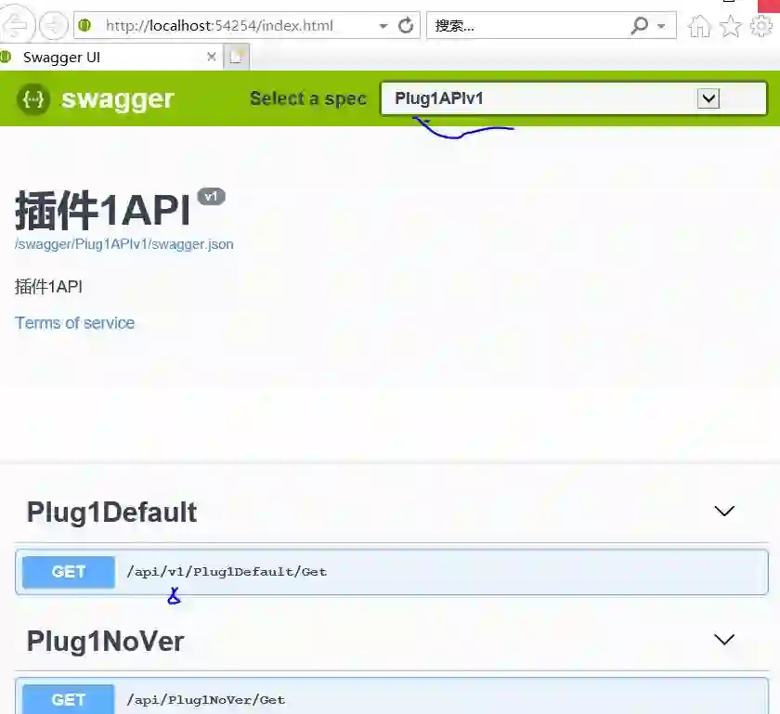Click the site identity icon in address bar
Screen dimensions: 780x714
tap(85, 25)
